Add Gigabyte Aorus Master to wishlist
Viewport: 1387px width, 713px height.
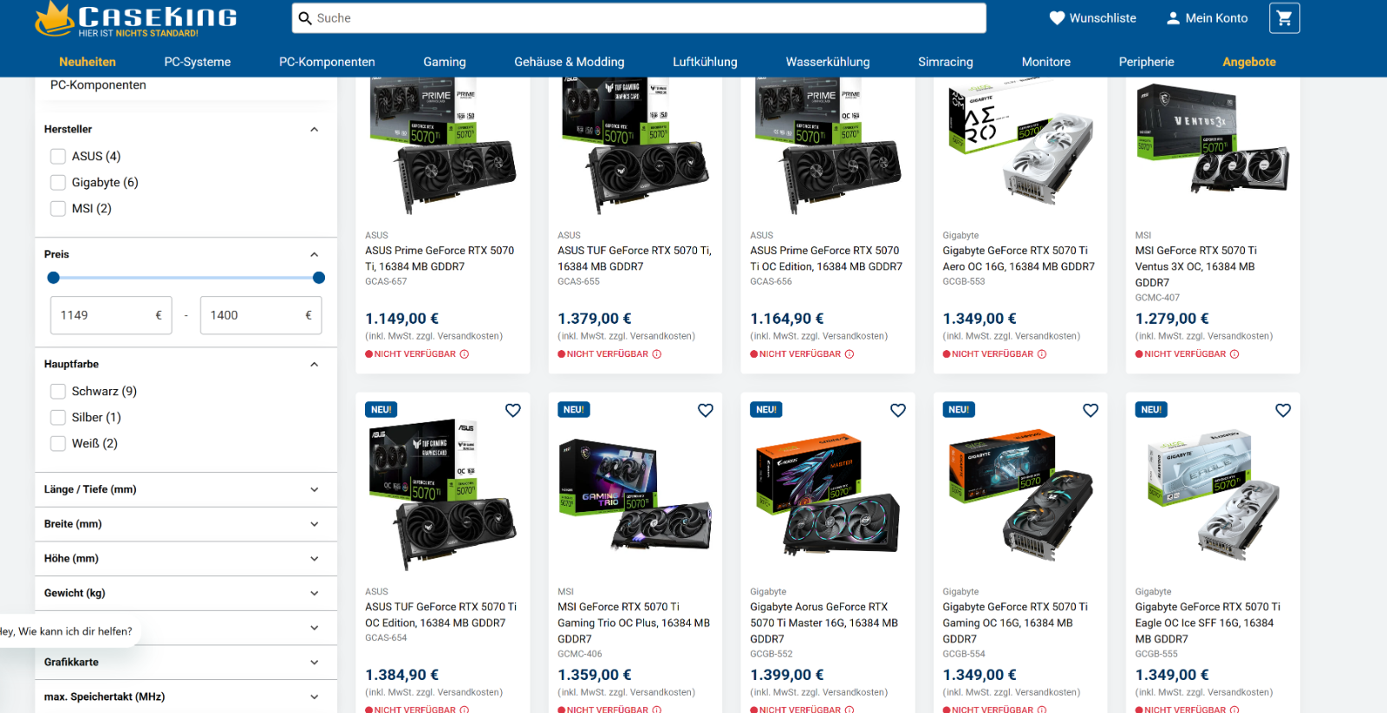[898, 410]
